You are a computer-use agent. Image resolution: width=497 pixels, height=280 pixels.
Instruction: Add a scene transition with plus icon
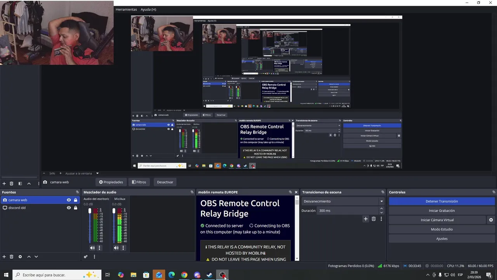tap(365, 219)
